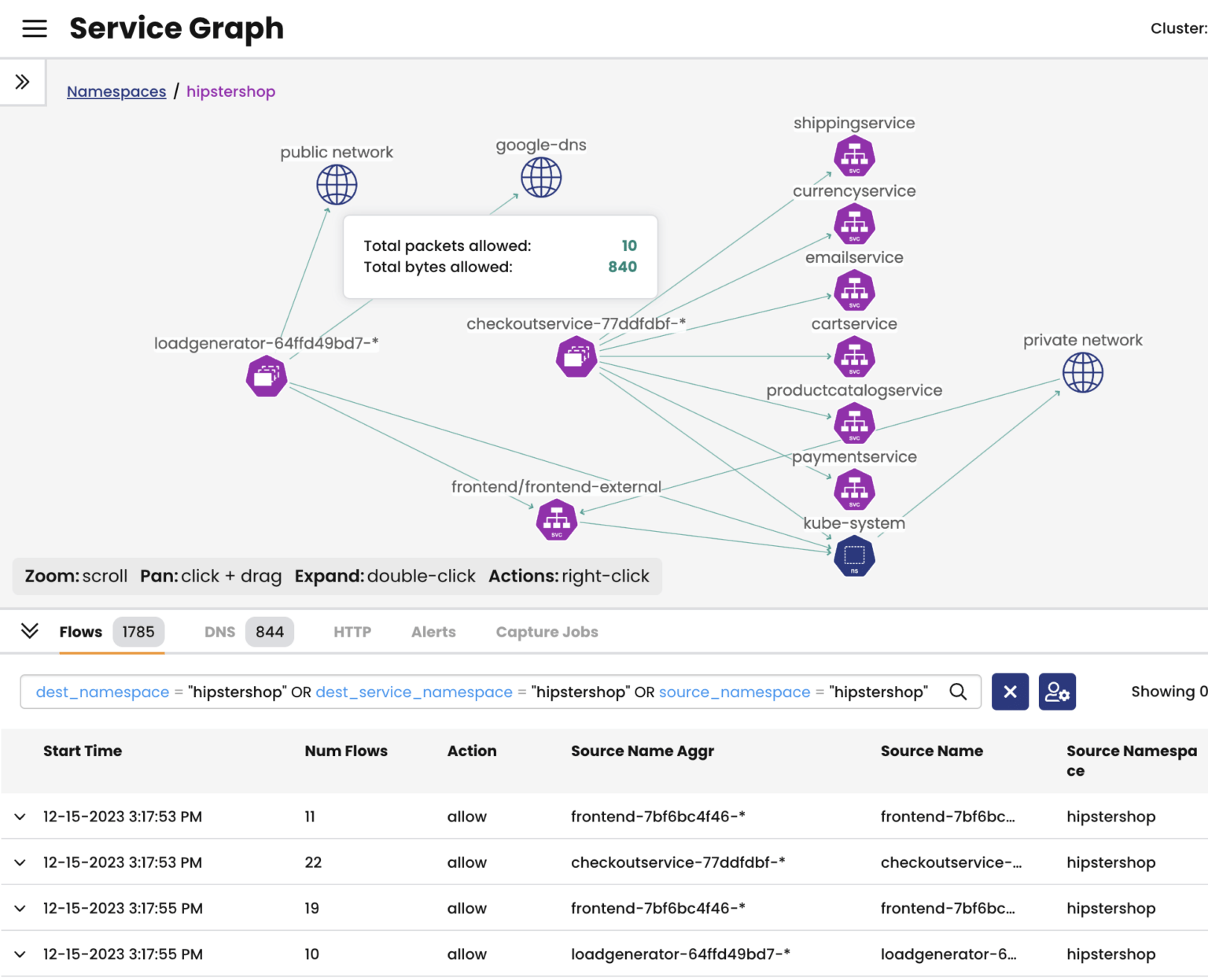
Task: Click the loadgenerator-64ffd49bd7-* source name aggr cell
Action: tap(680, 954)
